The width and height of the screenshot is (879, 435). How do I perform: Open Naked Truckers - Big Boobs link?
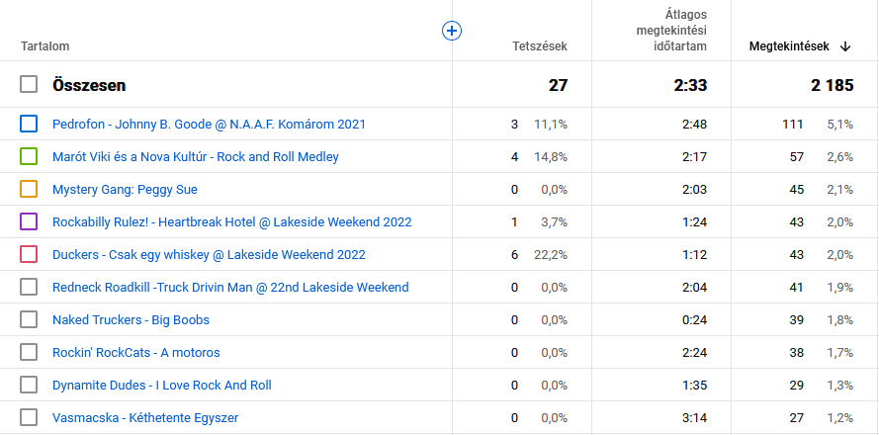pos(131,319)
